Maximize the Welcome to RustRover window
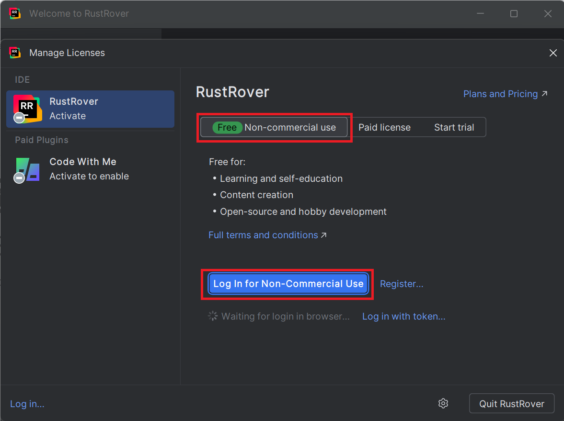 (514, 14)
